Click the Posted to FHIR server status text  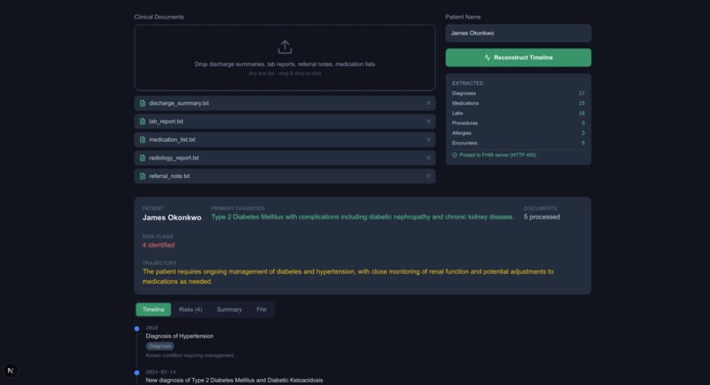tap(498, 155)
